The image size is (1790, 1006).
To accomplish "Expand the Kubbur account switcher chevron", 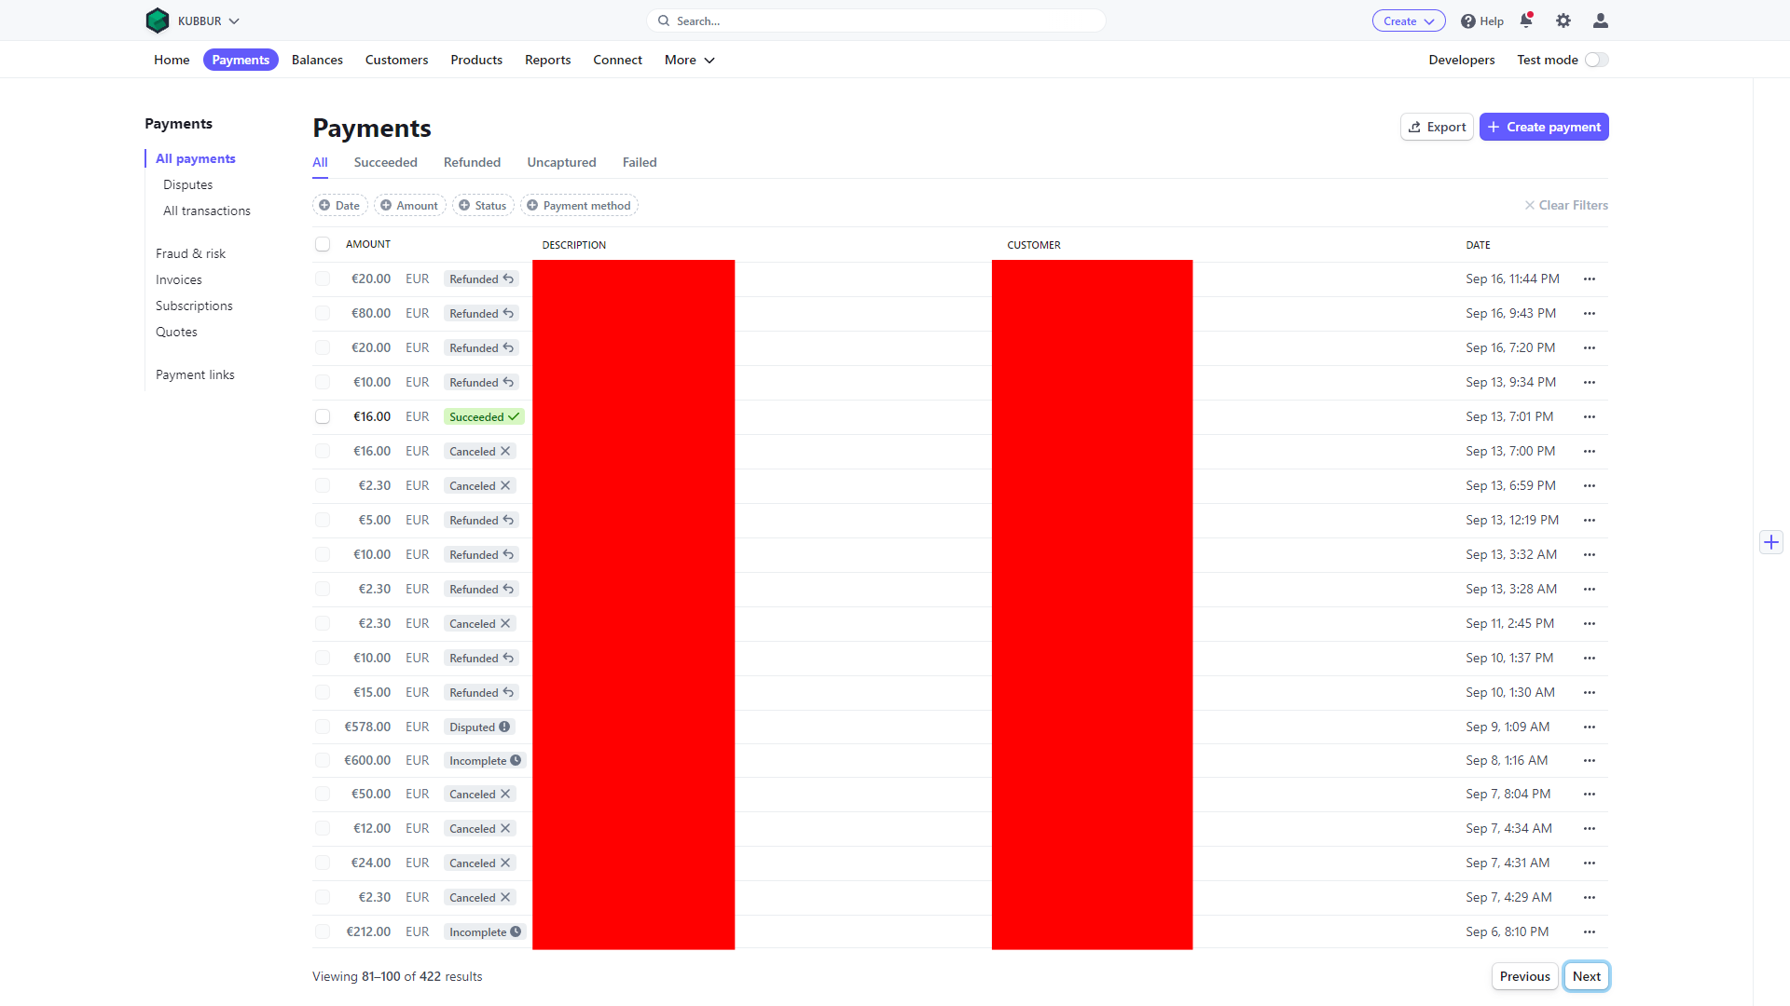I will click(234, 20).
